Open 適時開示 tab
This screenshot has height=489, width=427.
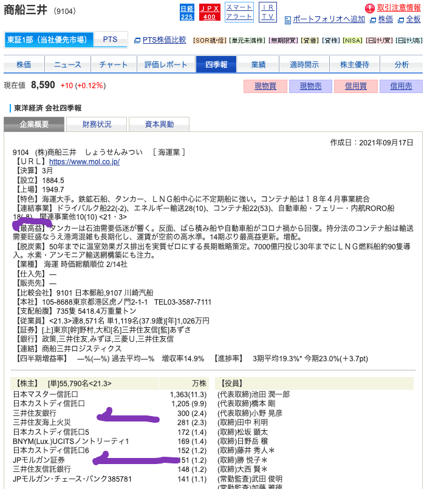304,64
